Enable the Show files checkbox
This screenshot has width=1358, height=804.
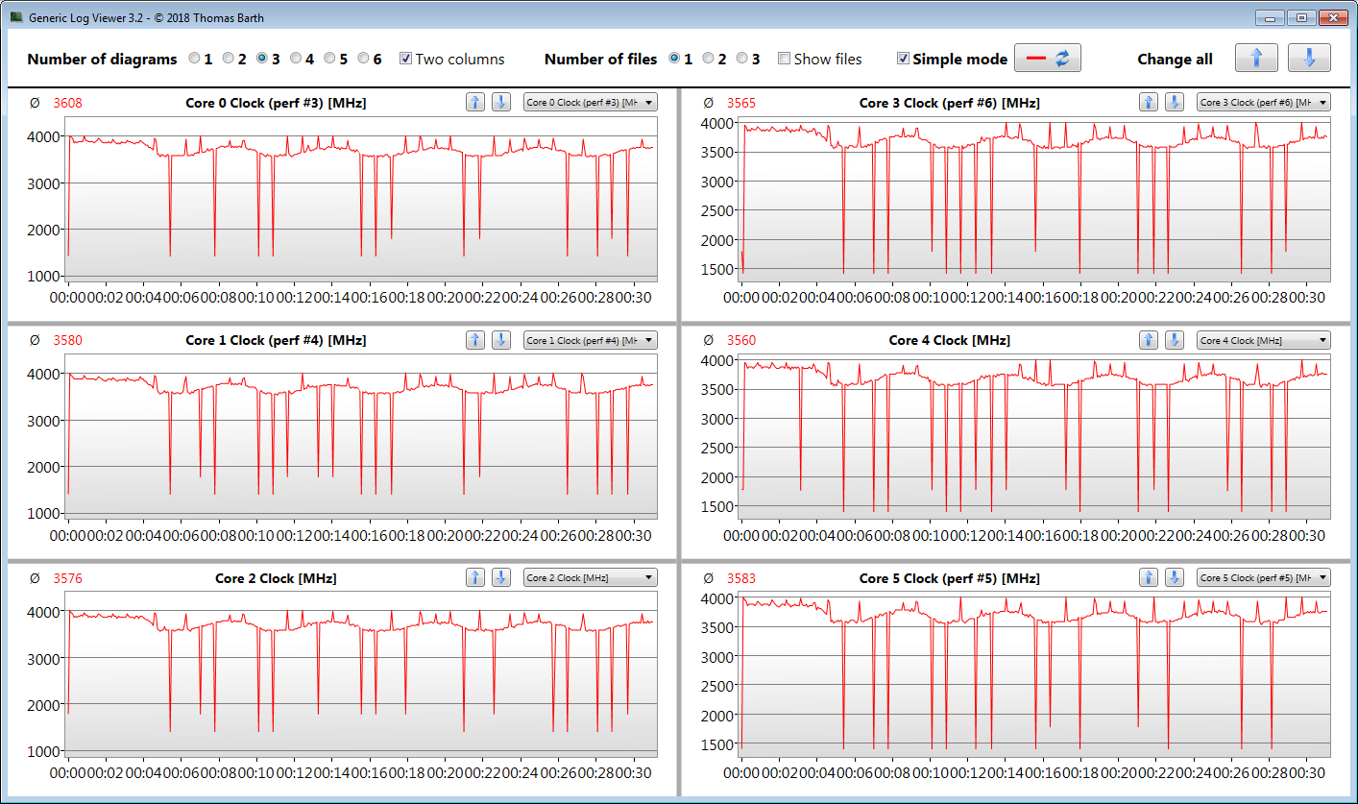(784, 59)
